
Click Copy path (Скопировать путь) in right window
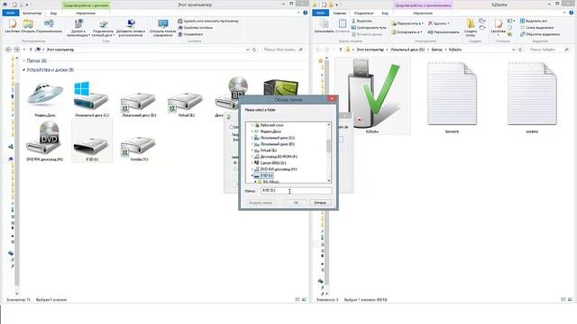[x=369, y=28]
